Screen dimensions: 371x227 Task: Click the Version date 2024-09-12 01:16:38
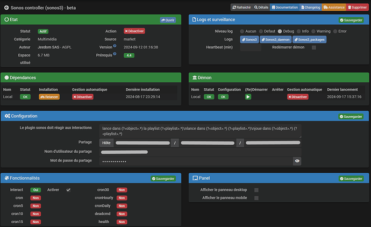(141, 47)
